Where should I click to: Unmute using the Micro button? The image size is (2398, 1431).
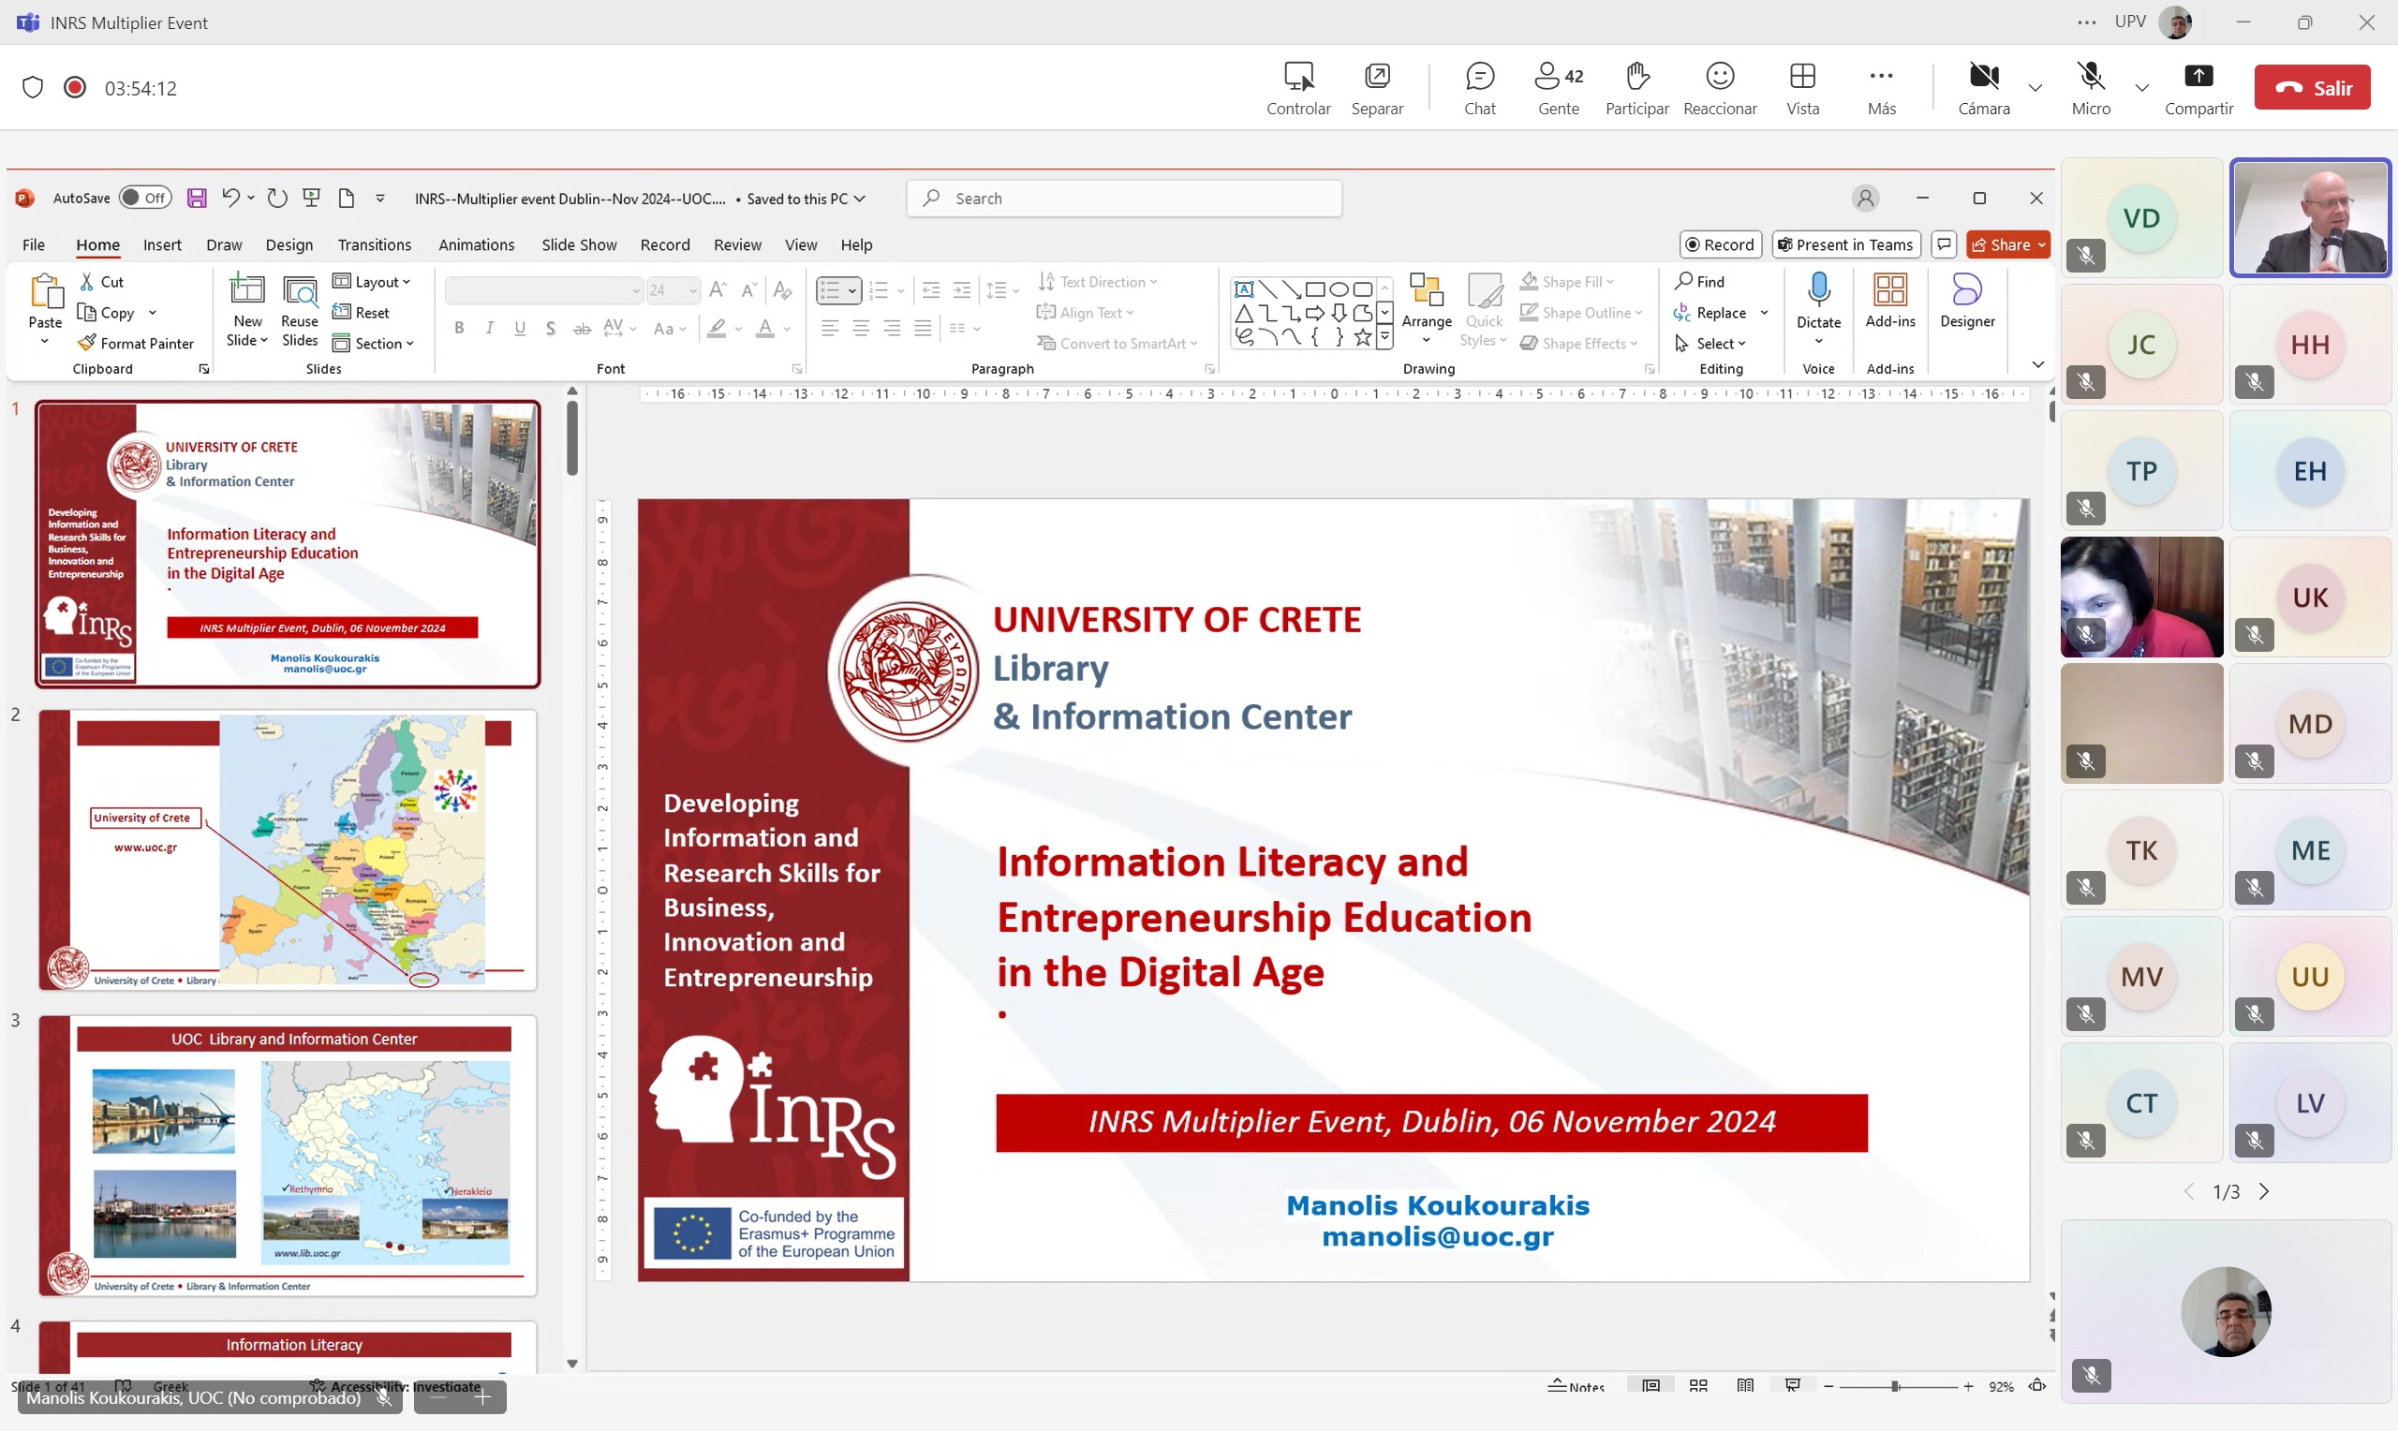pos(2090,77)
